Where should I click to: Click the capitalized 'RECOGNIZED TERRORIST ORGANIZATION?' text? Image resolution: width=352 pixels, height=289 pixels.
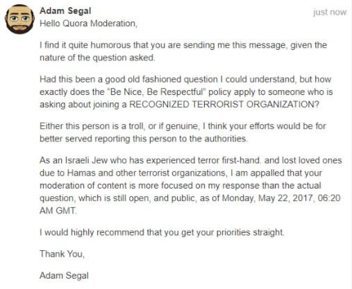(224, 105)
